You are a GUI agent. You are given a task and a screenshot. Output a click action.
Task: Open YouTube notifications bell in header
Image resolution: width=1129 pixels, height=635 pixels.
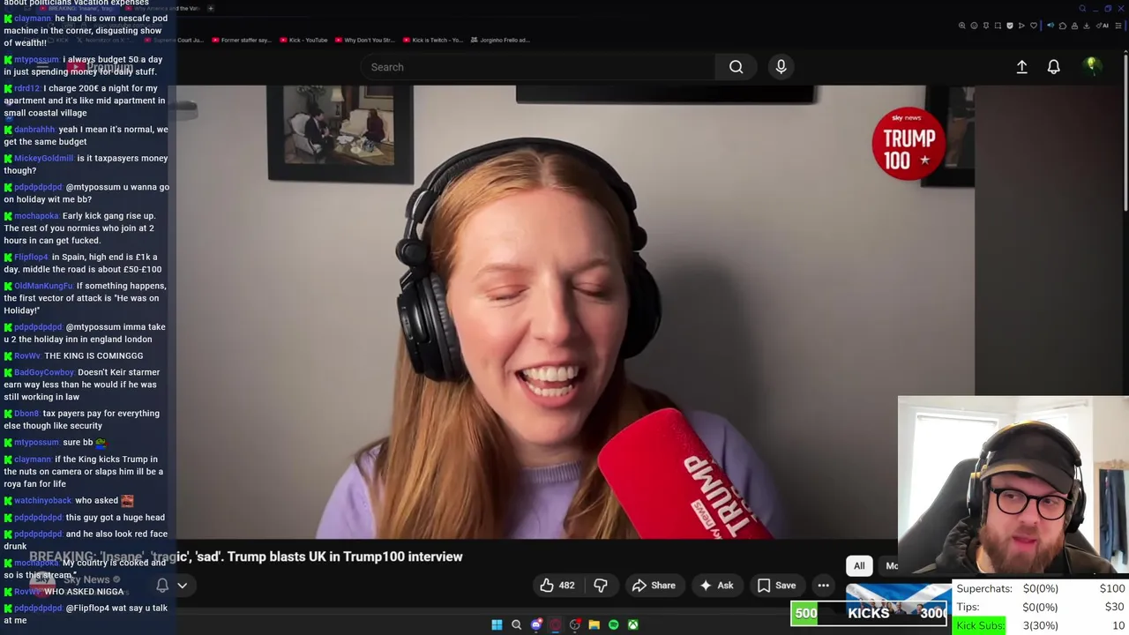point(1053,67)
